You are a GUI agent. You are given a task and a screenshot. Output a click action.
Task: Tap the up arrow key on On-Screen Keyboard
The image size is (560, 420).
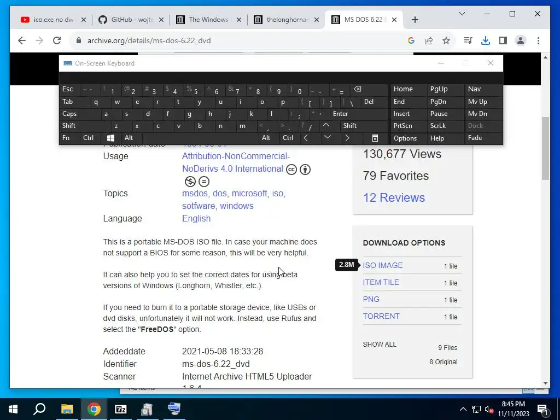coord(326,125)
